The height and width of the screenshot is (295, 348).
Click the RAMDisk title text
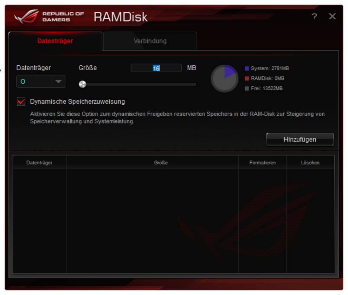(x=121, y=17)
